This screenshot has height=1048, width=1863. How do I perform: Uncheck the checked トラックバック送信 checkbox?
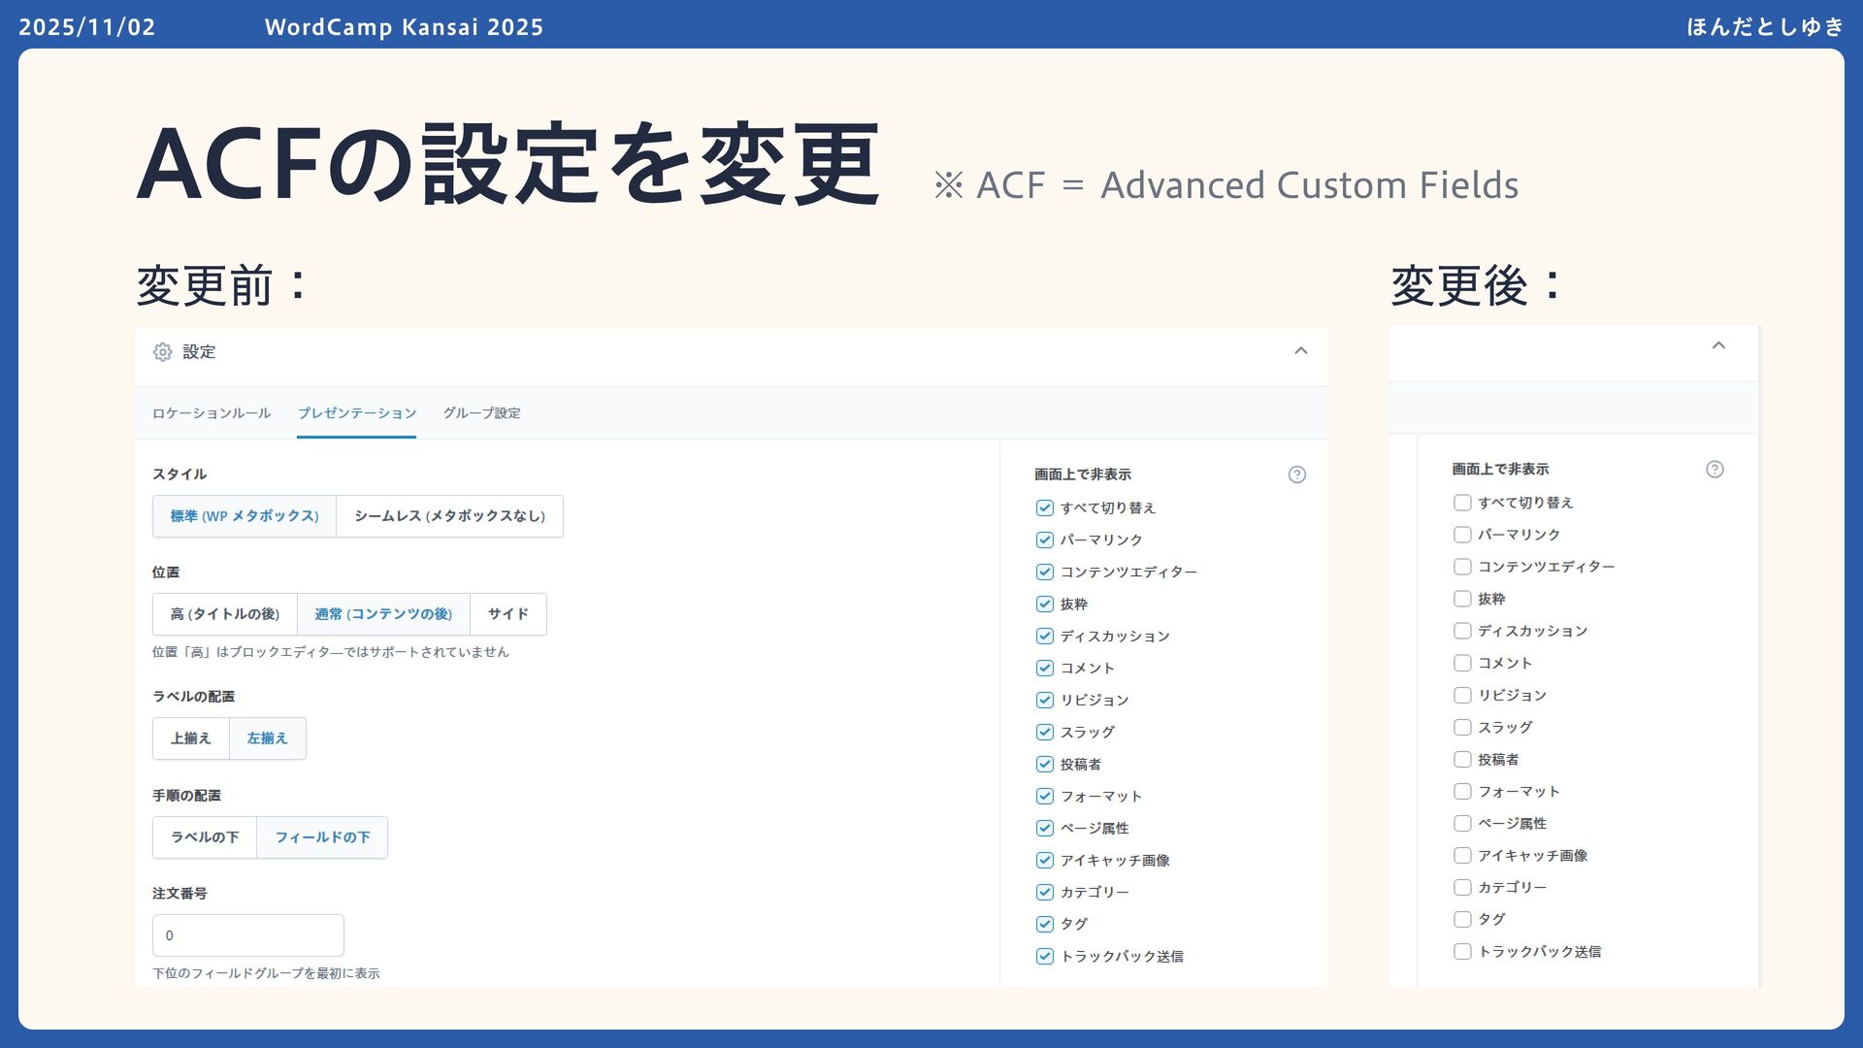1044,956
